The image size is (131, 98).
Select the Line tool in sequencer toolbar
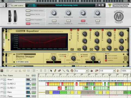[64, 71]
